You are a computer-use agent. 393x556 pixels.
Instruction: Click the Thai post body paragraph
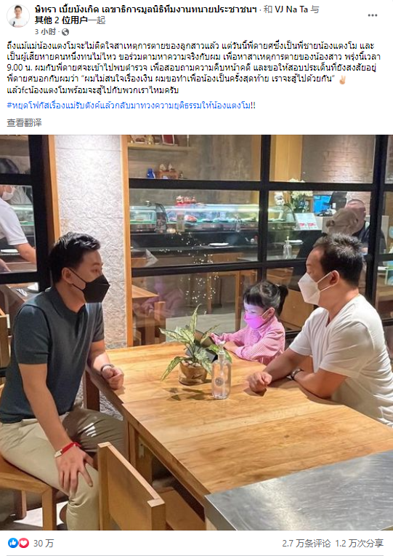(x=194, y=68)
